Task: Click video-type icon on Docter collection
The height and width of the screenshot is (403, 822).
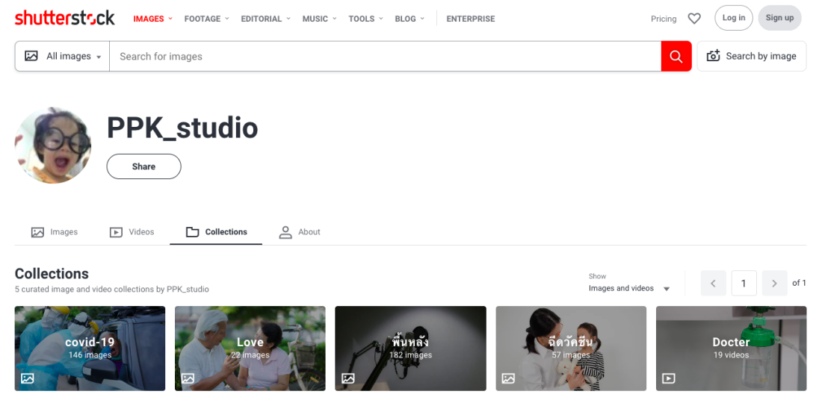Action: tap(668, 378)
